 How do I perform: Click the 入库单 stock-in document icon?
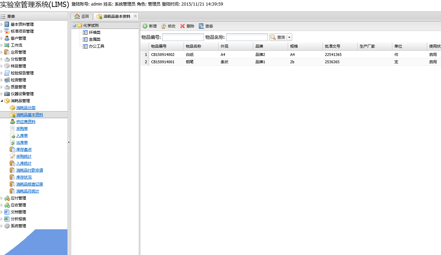pyautogui.click(x=13, y=135)
